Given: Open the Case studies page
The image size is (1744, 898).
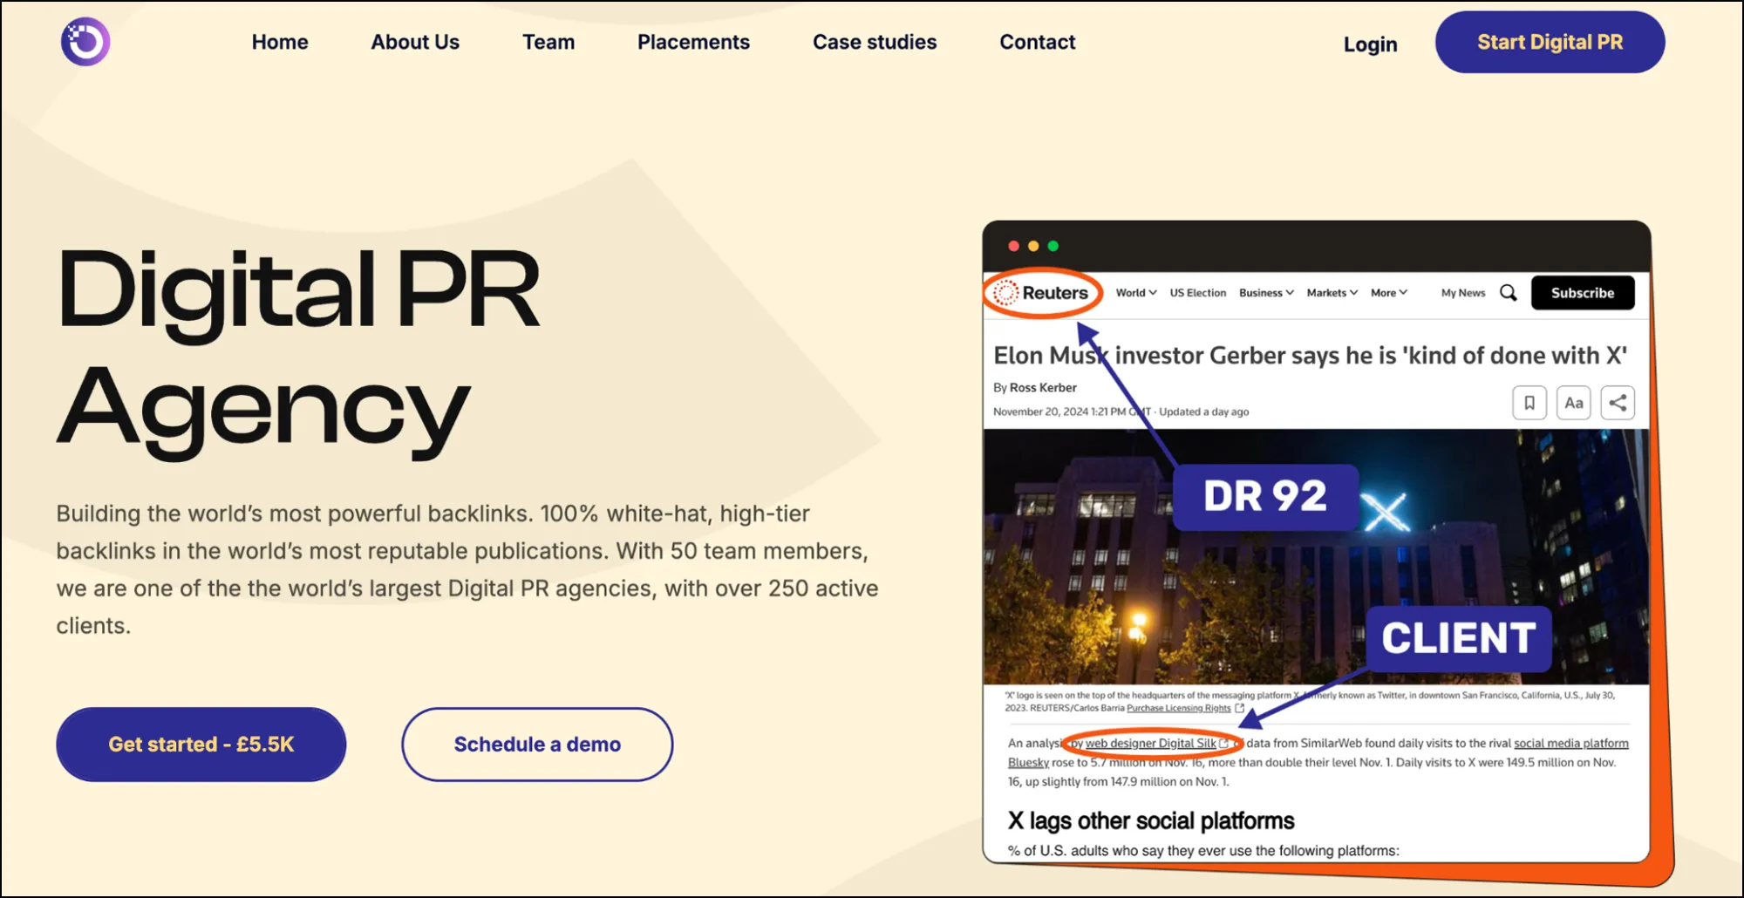Looking at the screenshot, I should [x=875, y=41].
